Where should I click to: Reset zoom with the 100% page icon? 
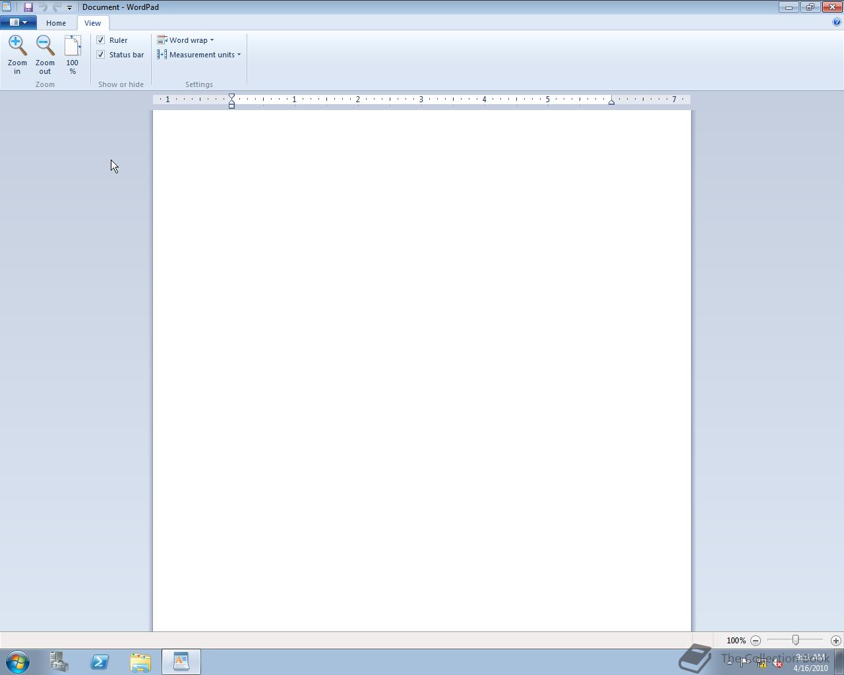73,45
